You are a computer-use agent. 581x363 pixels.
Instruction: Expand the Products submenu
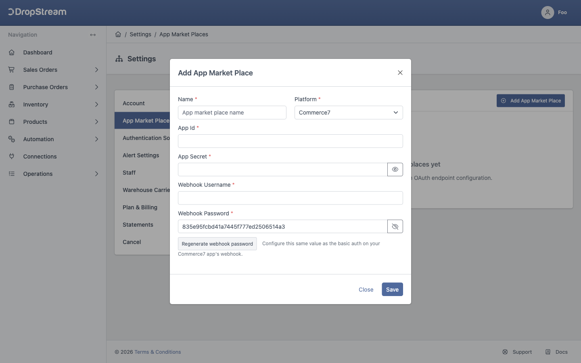96,122
